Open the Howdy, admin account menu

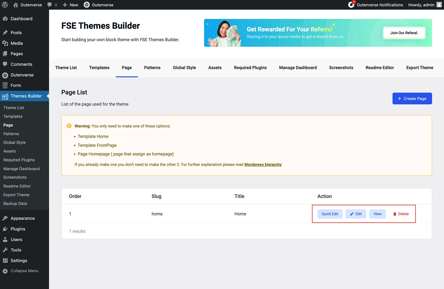click(424, 5)
